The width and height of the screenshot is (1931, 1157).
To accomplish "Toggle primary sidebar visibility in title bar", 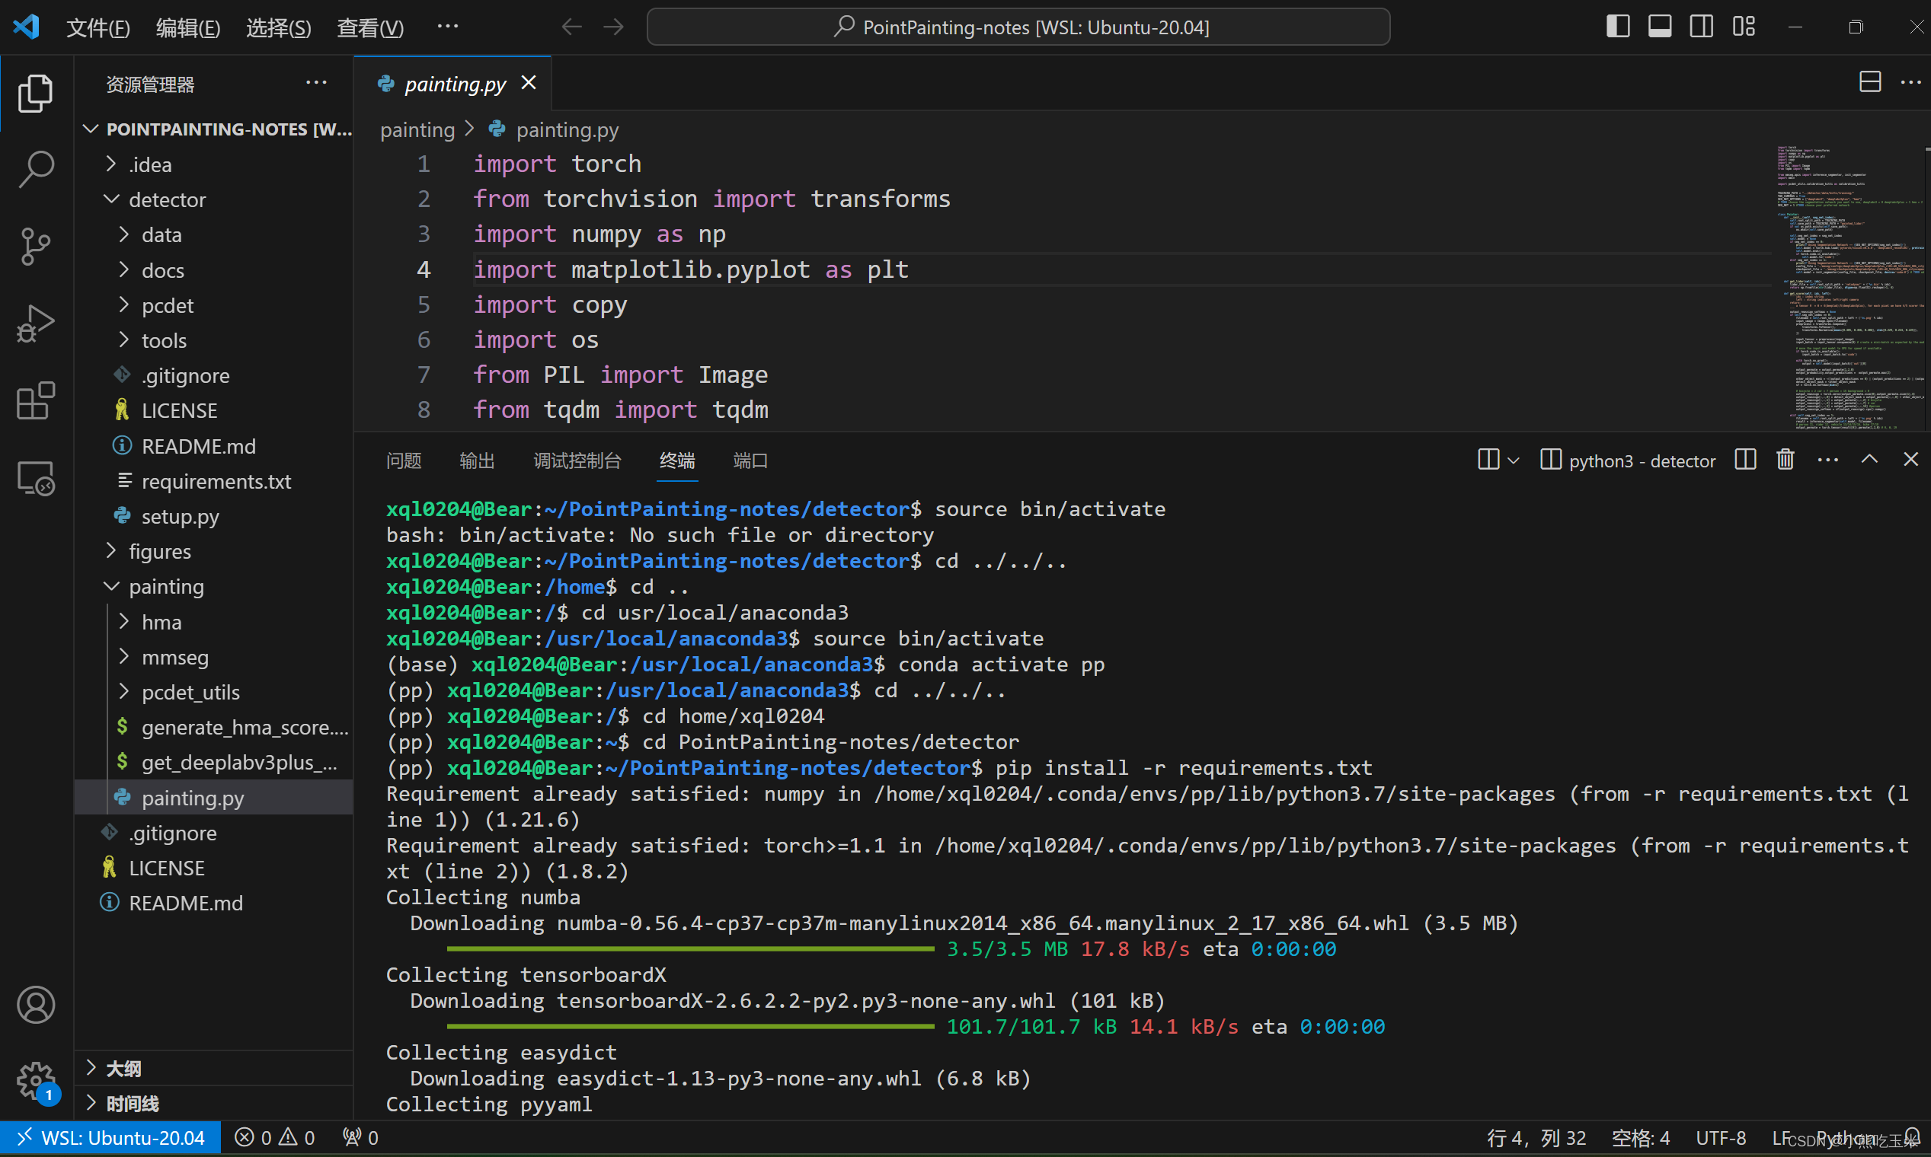I will (x=1617, y=27).
